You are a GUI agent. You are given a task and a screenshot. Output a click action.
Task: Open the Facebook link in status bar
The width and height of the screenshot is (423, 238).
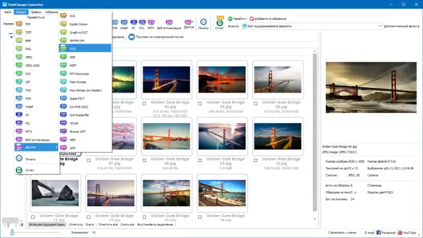386,233
